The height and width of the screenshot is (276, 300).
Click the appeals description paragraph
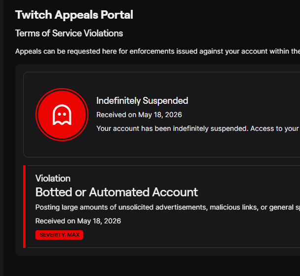point(157,51)
